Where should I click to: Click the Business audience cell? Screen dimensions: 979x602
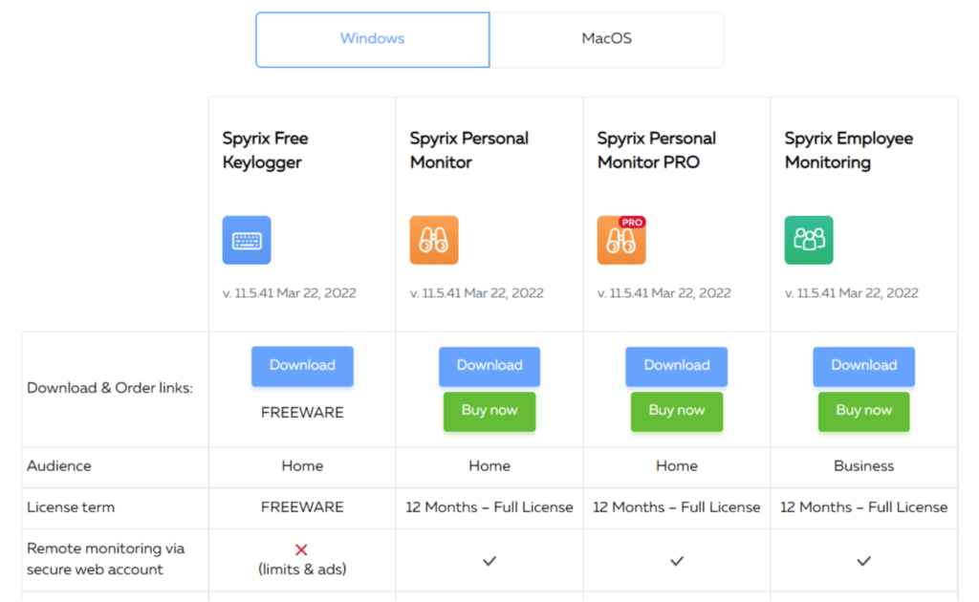[x=864, y=466]
